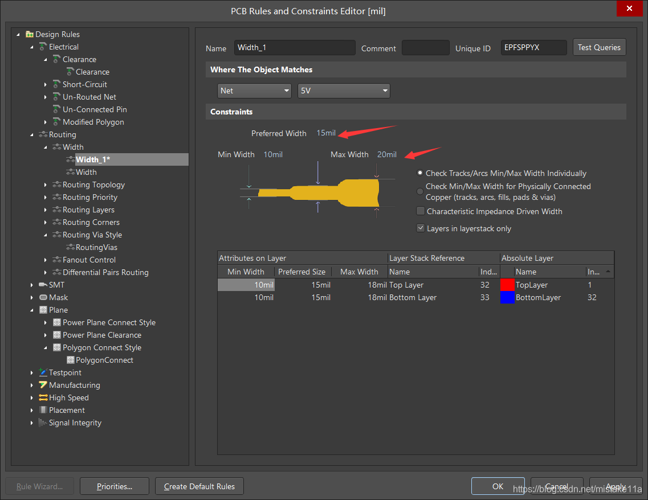Open the Net object type dropdown
648x500 pixels.
click(255, 91)
